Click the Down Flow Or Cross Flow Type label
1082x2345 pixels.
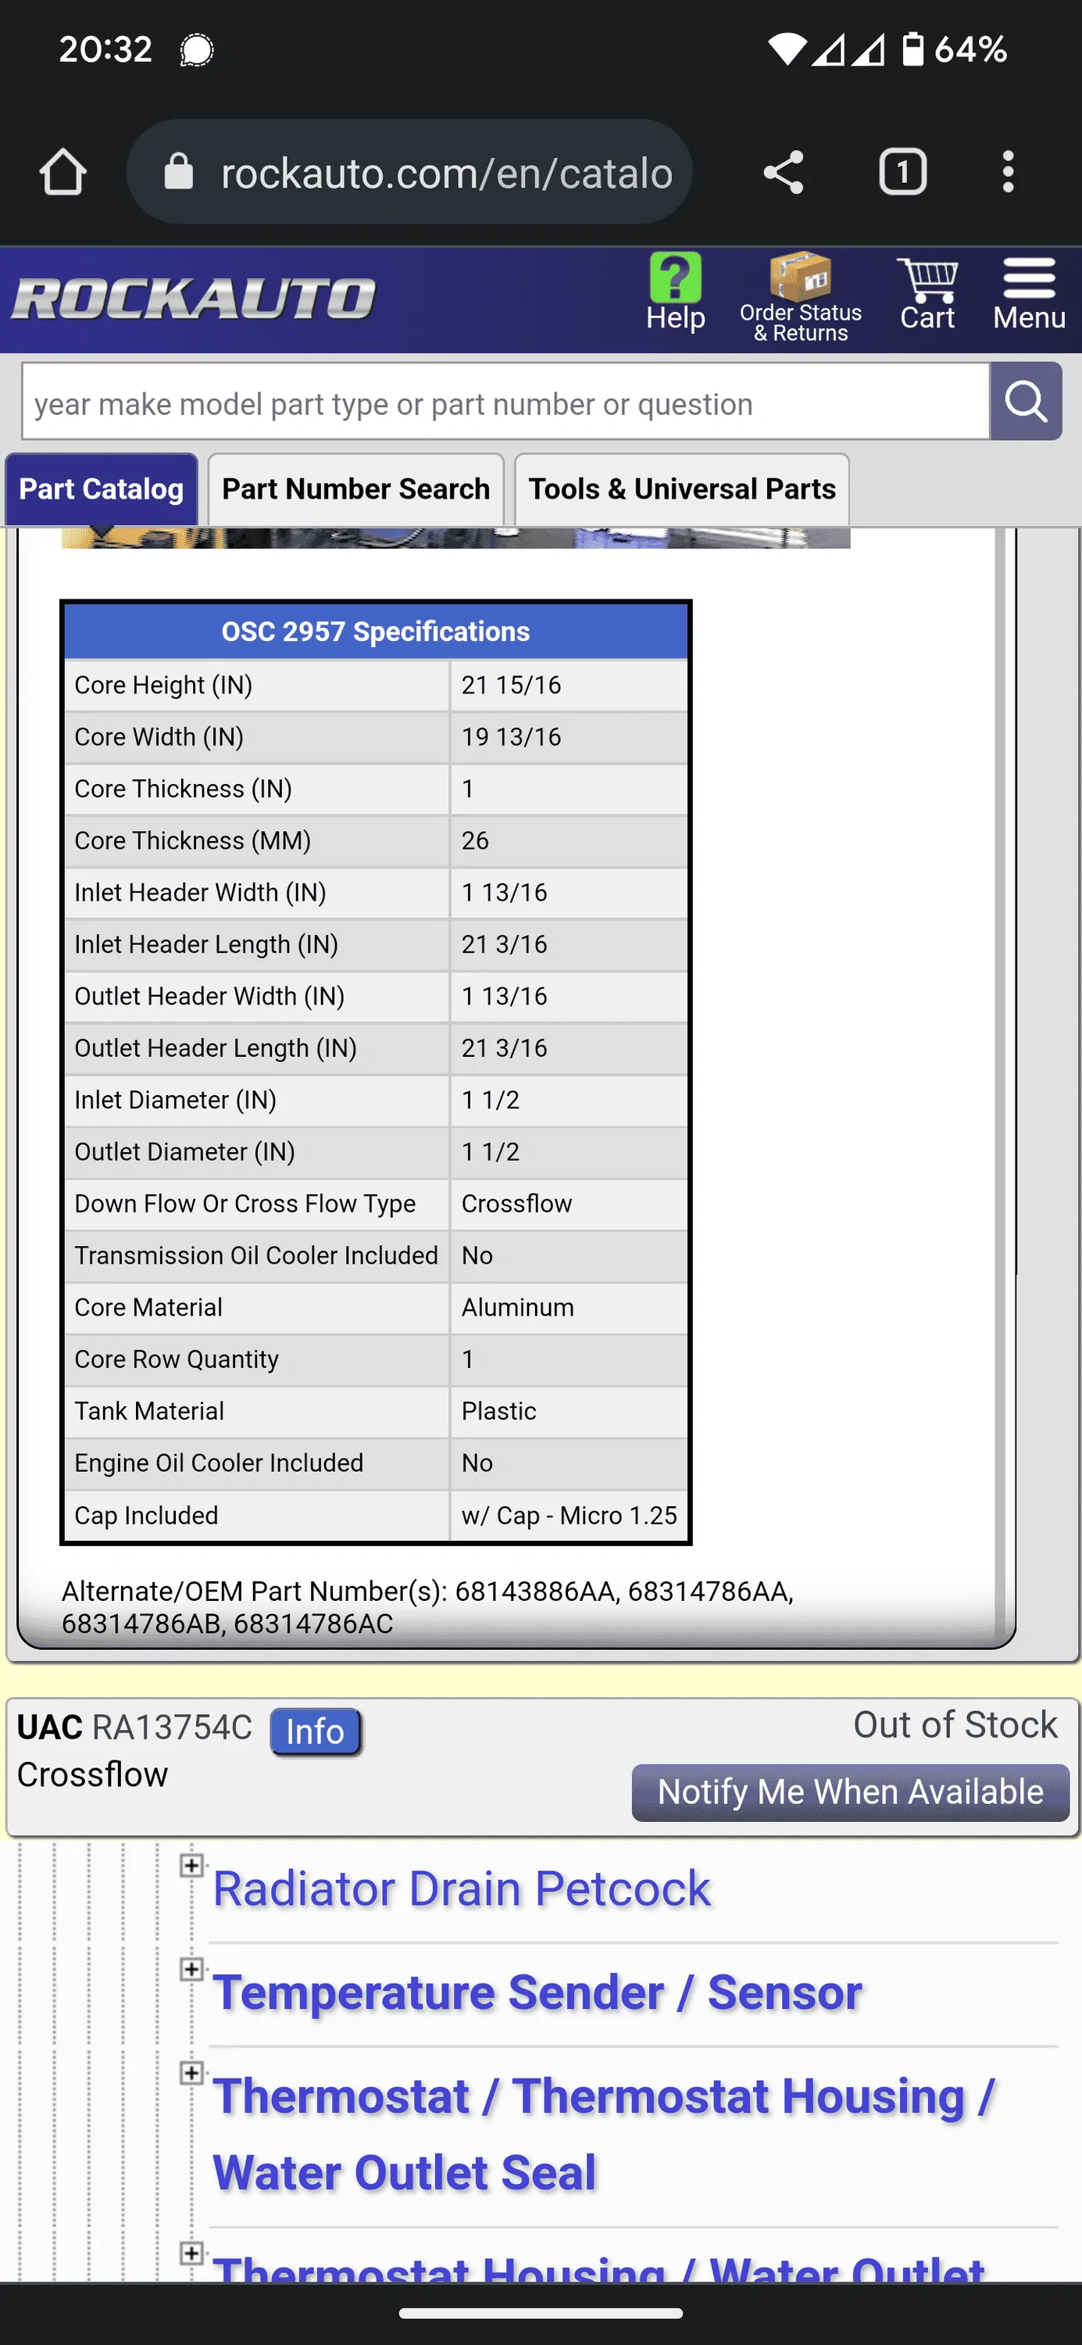click(x=246, y=1204)
